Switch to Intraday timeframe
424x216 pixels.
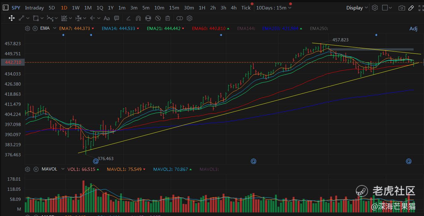tap(34, 8)
